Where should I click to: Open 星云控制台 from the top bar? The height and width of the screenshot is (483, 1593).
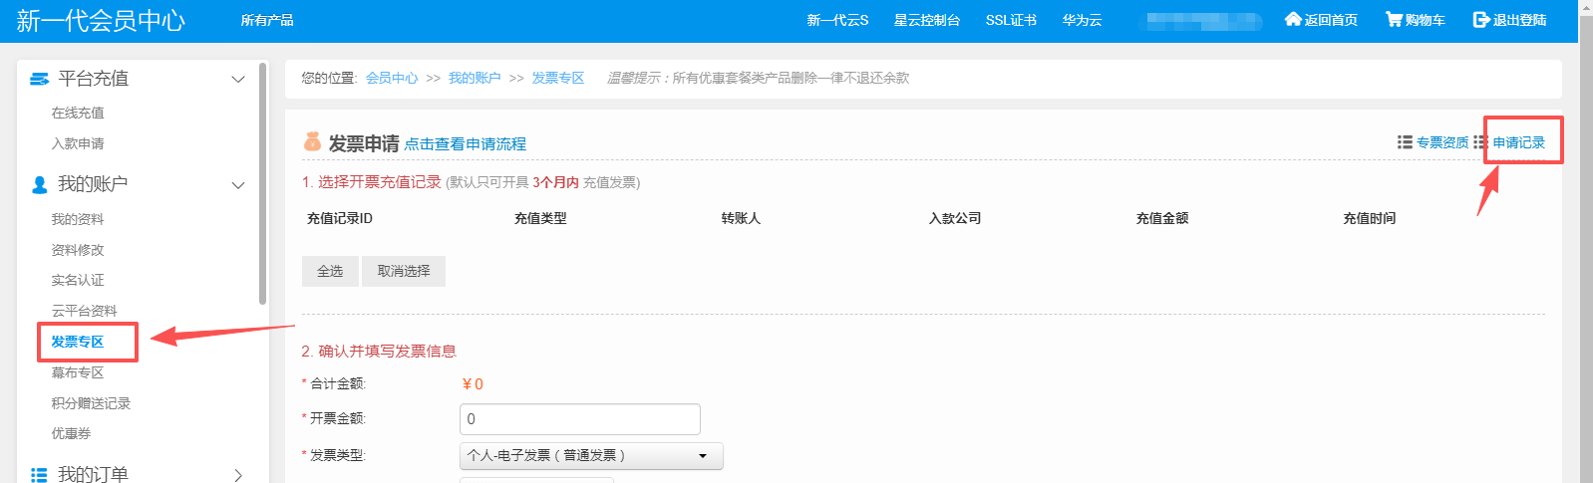coord(927,20)
